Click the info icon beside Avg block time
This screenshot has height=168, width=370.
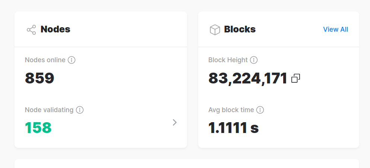pos(260,110)
